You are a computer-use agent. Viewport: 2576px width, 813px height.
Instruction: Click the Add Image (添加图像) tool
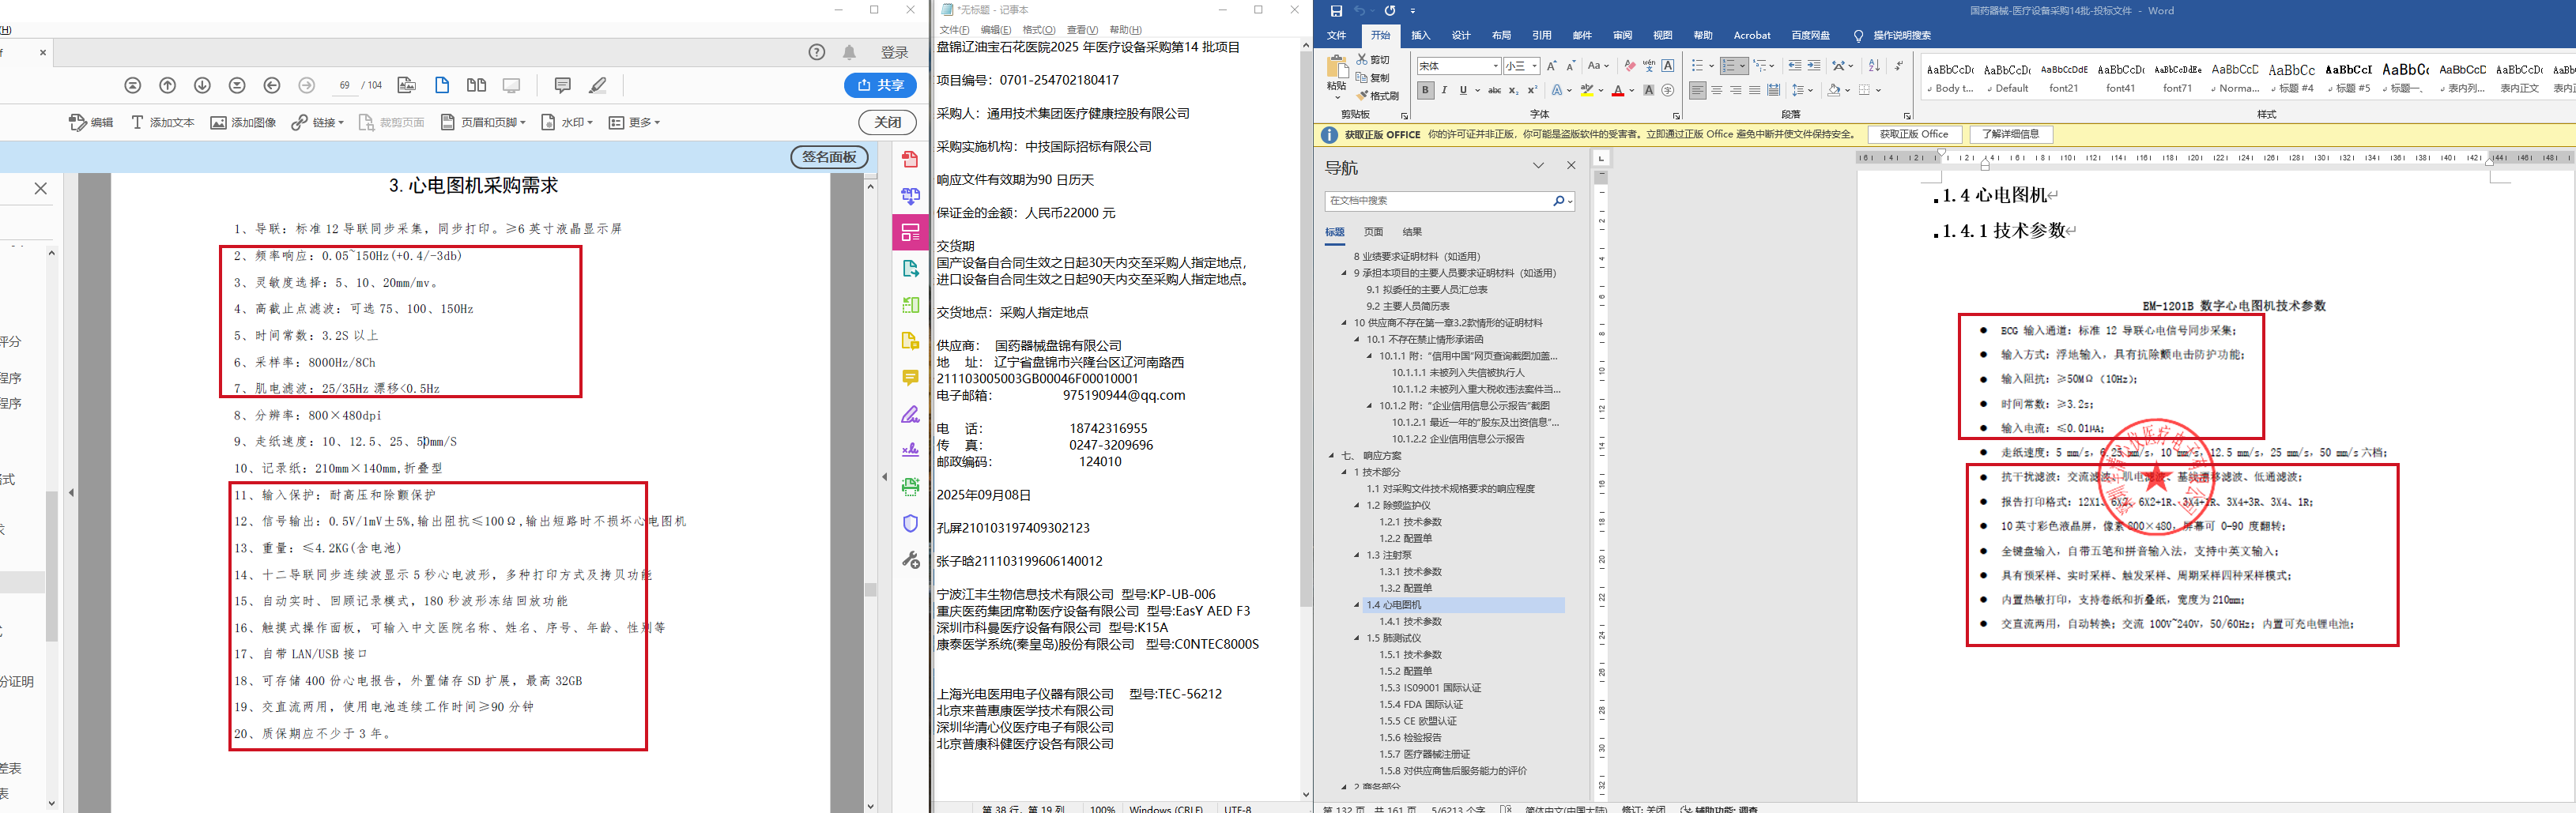[x=243, y=123]
